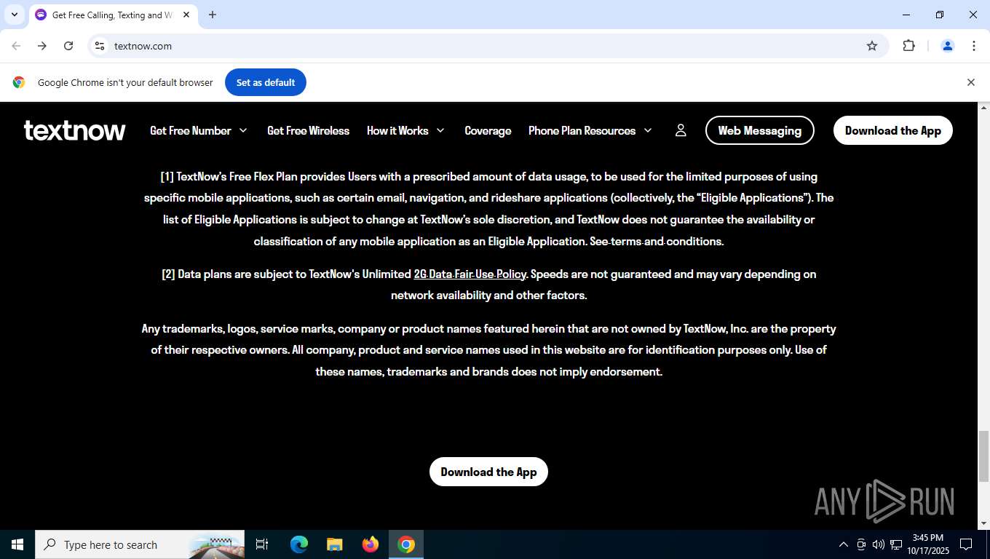Set Chrome as default browser
Screen dimensions: 990x559
click(x=266, y=82)
